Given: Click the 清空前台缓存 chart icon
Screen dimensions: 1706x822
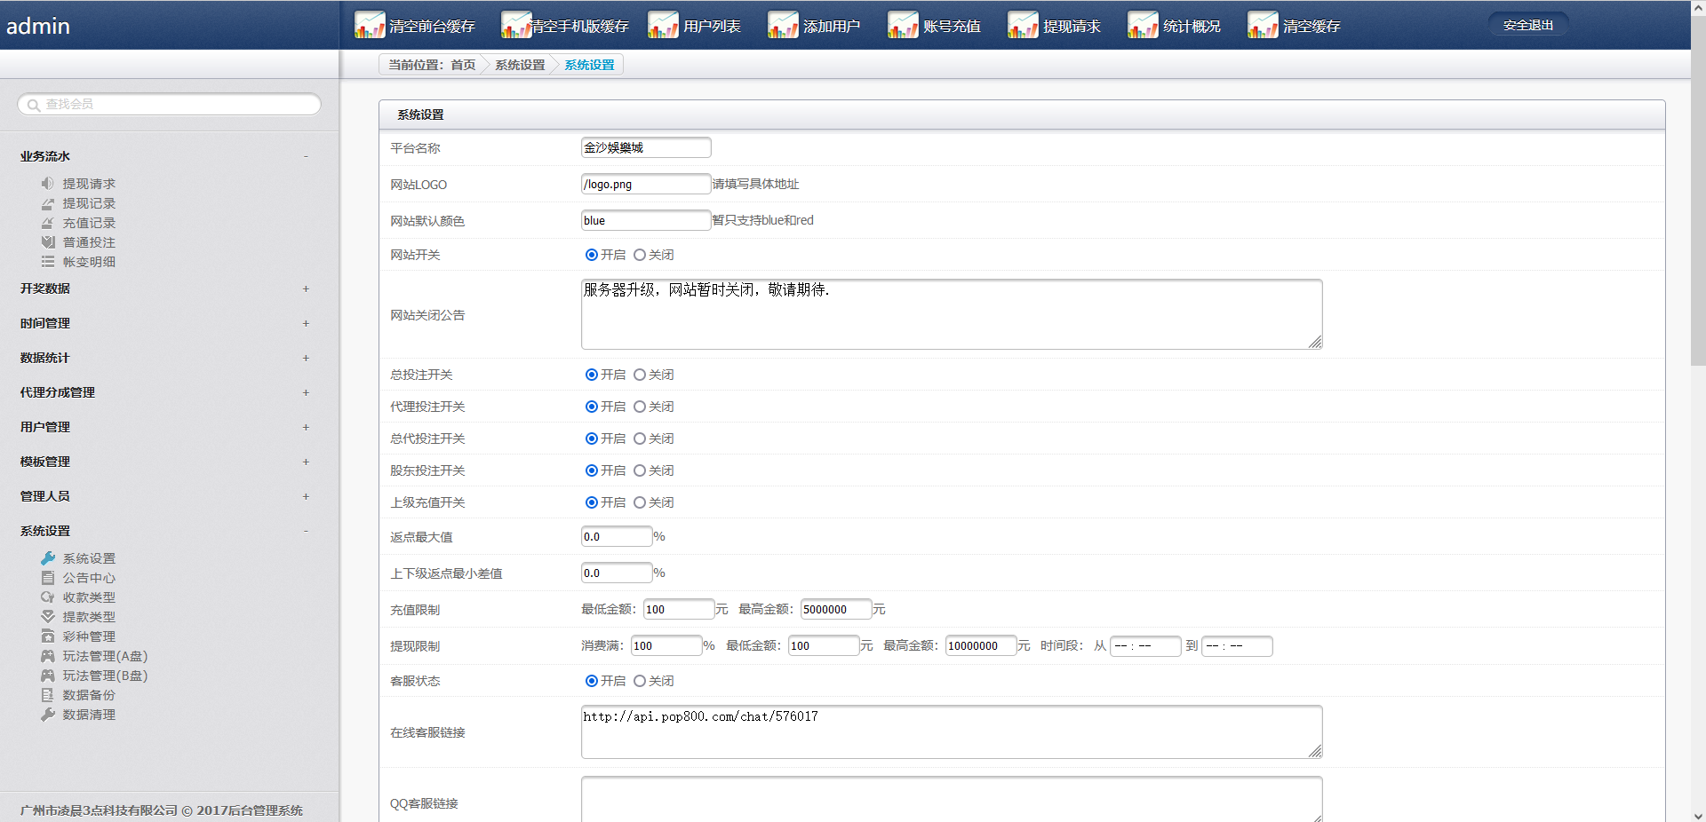Looking at the screenshot, I should click(x=369, y=25).
